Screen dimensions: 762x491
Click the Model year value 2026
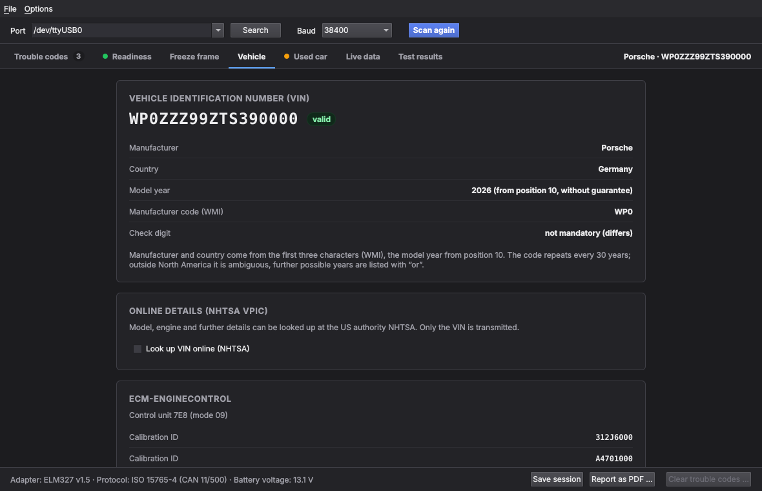(552, 191)
